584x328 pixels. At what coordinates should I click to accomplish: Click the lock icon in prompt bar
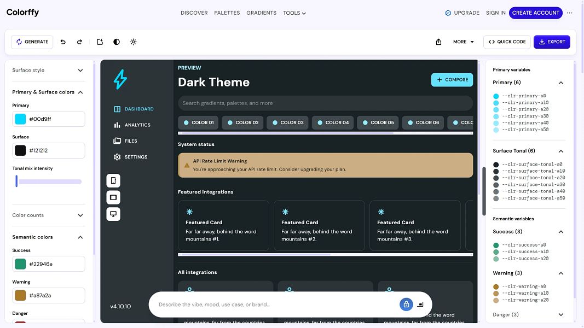(406, 304)
